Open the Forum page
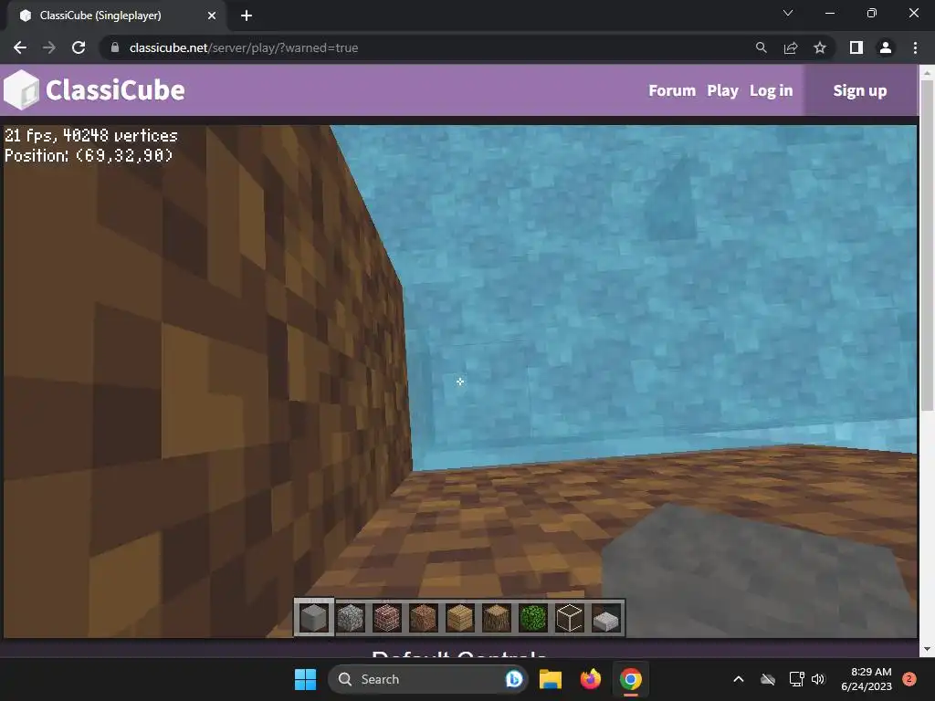 [x=672, y=90]
